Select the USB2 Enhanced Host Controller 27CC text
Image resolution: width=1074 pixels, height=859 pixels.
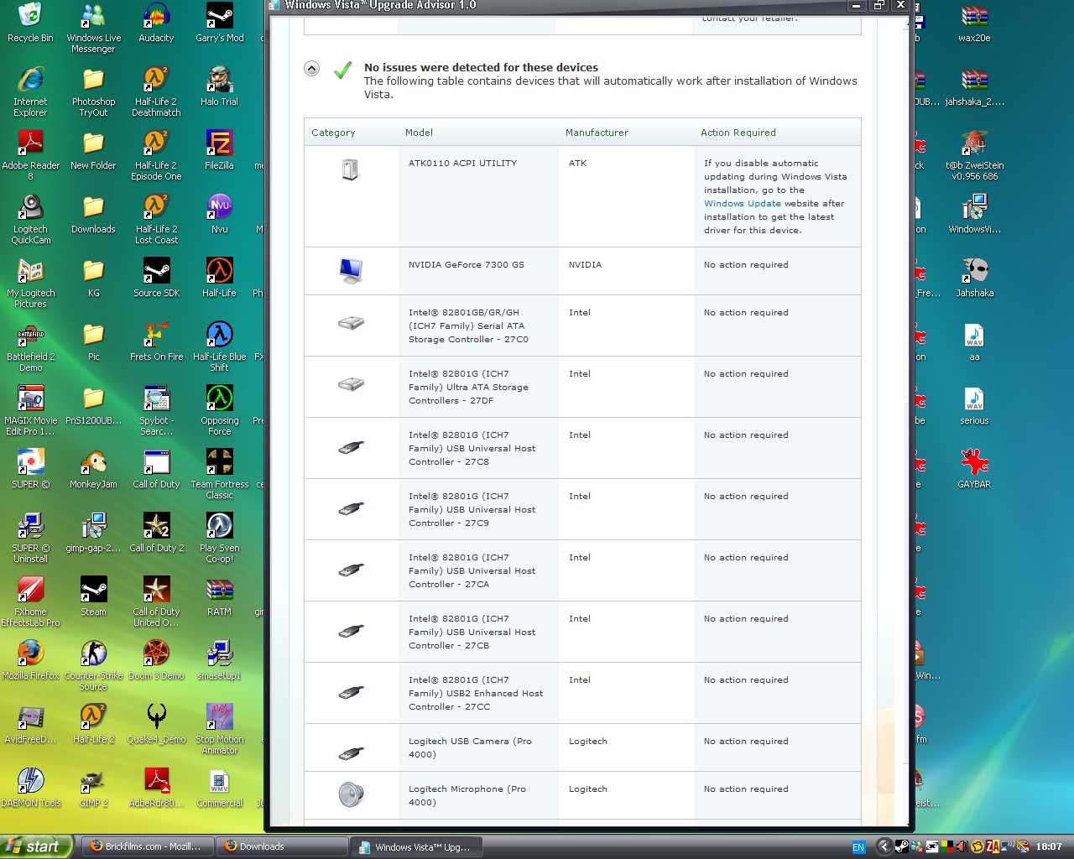pos(476,694)
